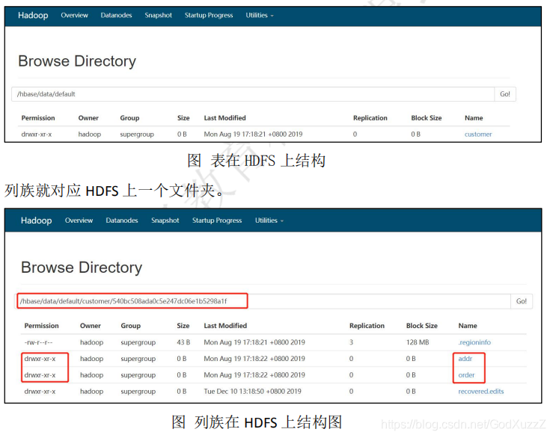
Task: Open Datanodes in upper Hadoop navbar
Action: click(x=116, y=15)
